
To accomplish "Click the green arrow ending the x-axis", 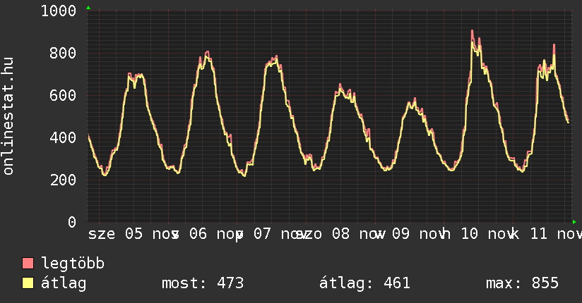I will (x=574, y=222).
